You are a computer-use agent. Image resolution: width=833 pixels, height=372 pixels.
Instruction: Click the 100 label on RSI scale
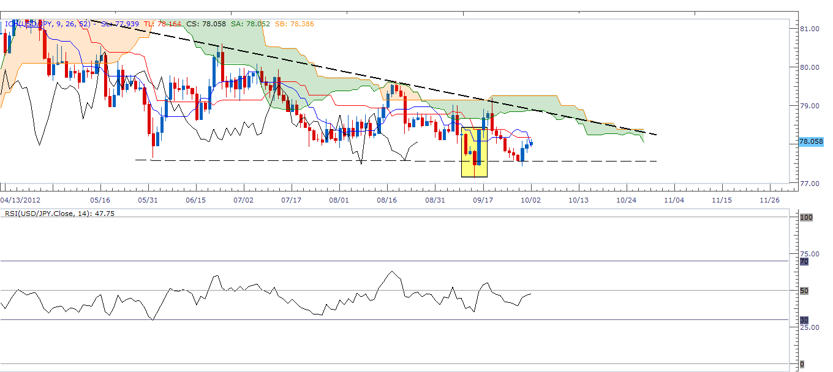807,217
